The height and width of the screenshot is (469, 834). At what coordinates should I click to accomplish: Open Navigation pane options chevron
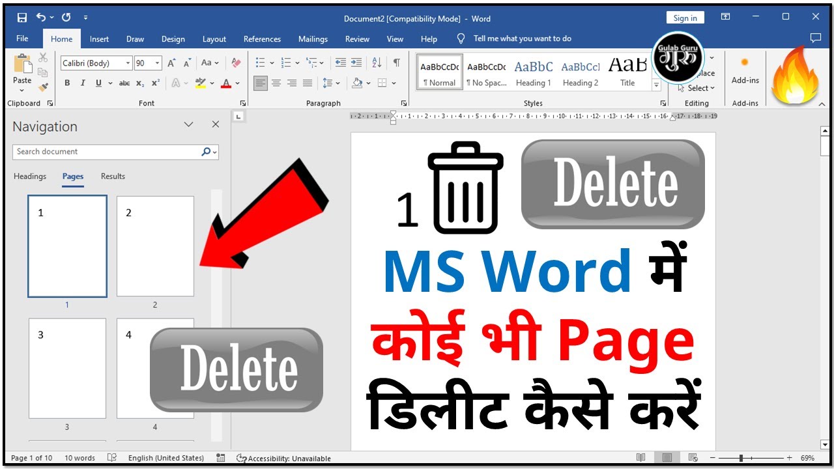coord(188,124)
